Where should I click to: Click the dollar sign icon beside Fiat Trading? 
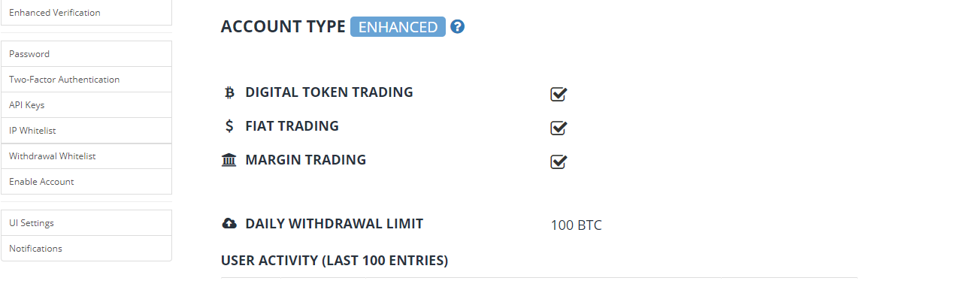point(229,126)
